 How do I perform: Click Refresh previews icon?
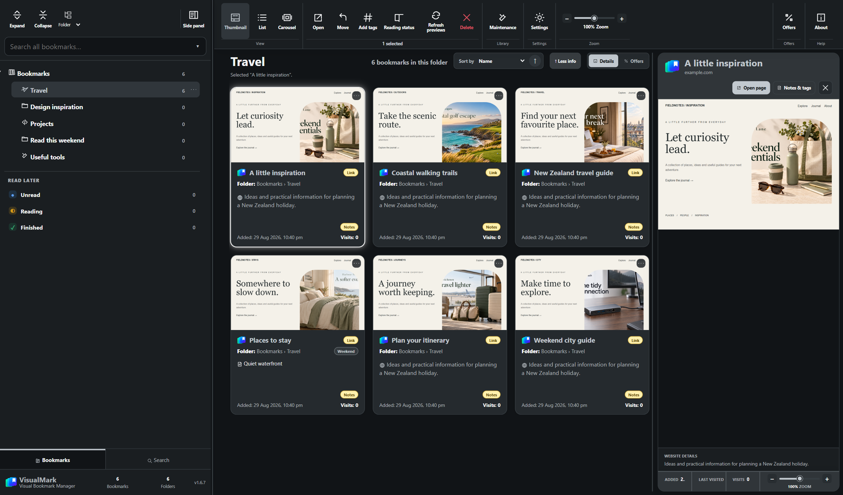click(x=436, y=15)
